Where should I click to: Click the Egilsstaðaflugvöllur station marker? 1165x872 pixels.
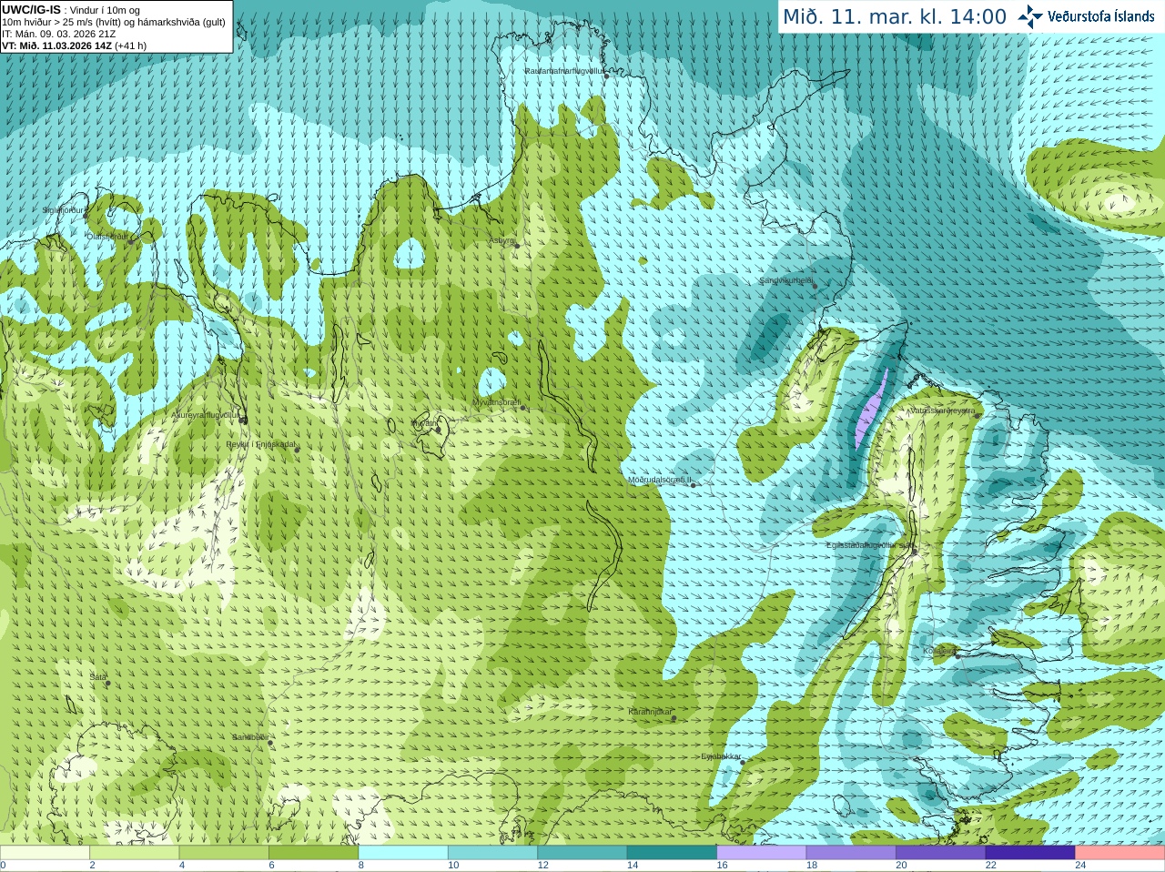915,551
